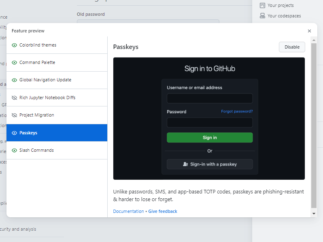
Task: Click the Your projects board icon
Action: point(262,5)
